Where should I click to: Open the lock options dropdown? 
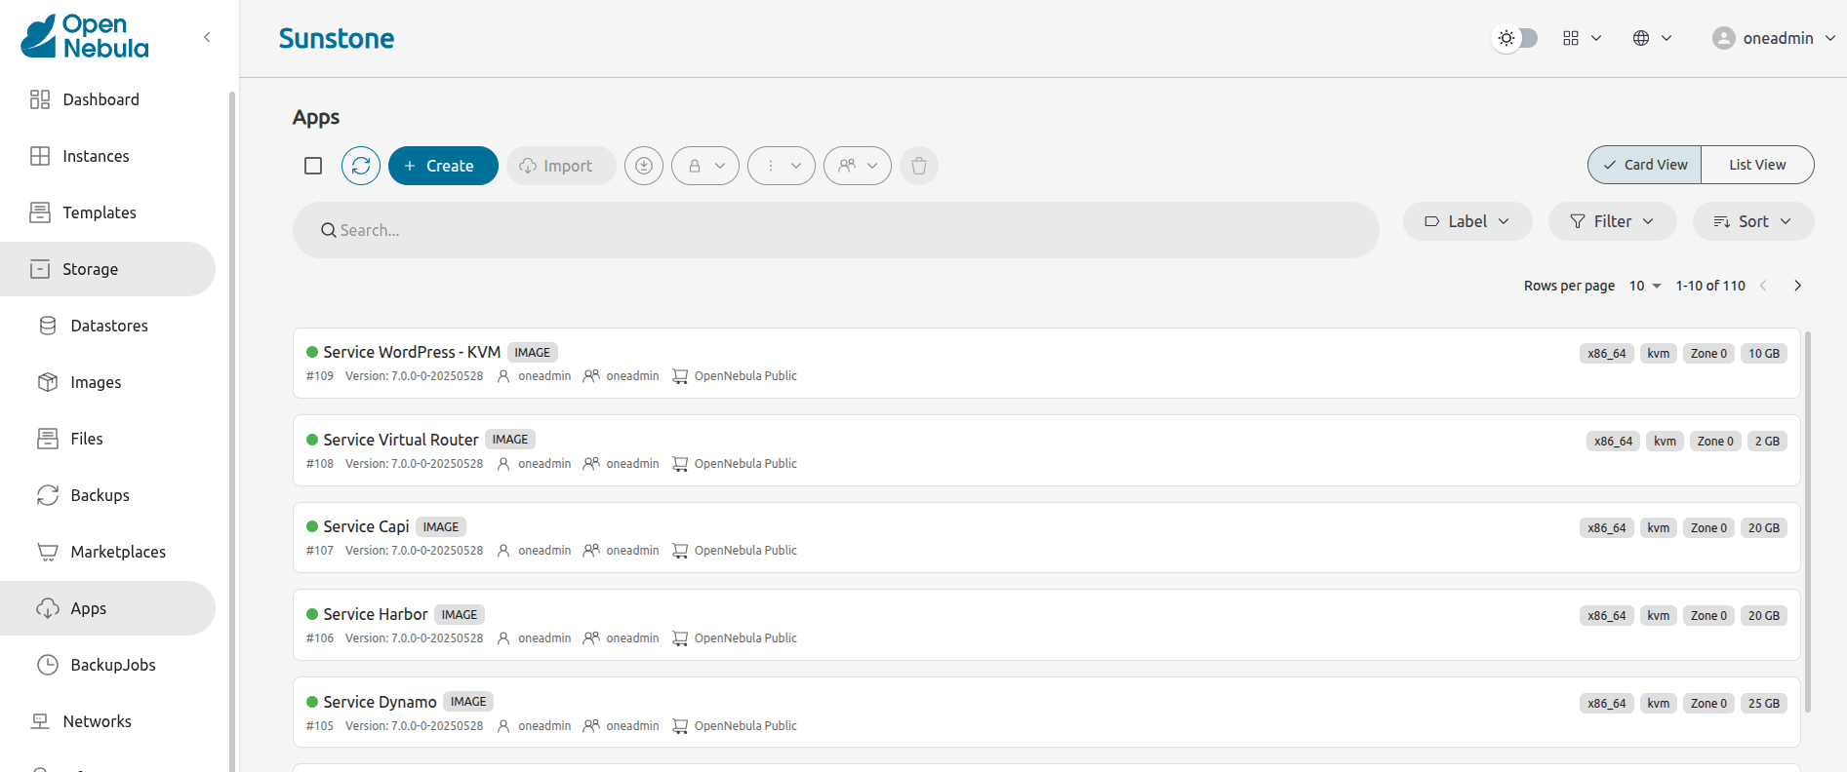coord(705,166)
